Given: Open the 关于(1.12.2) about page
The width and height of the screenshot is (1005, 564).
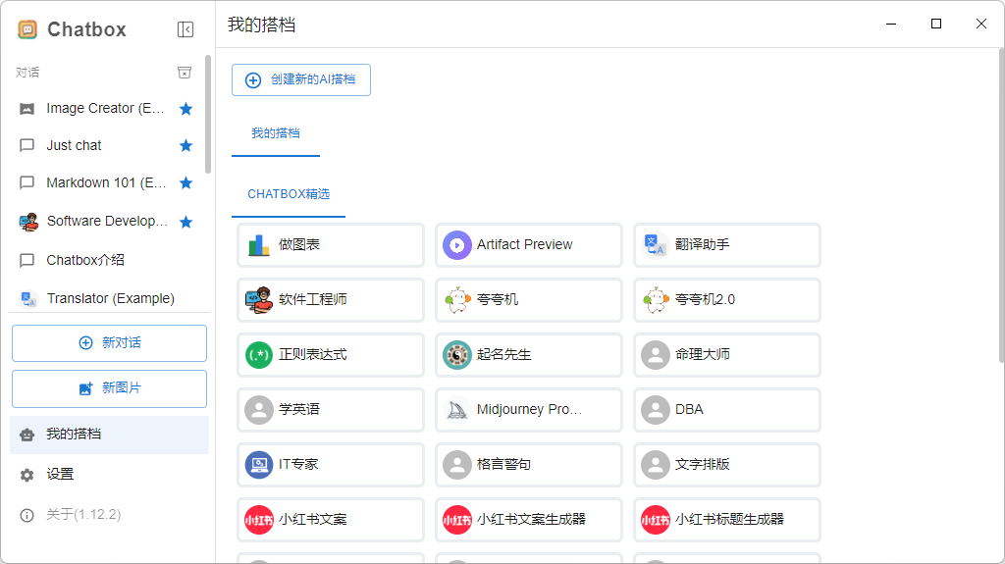Looking at the screenshot, I should click(x=109, y=515).
